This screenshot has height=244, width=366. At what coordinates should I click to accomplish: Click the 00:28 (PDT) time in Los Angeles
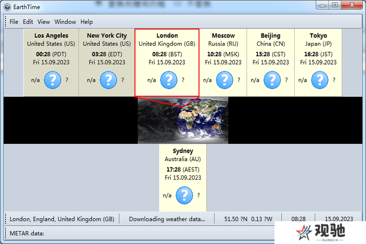[51, 54]
